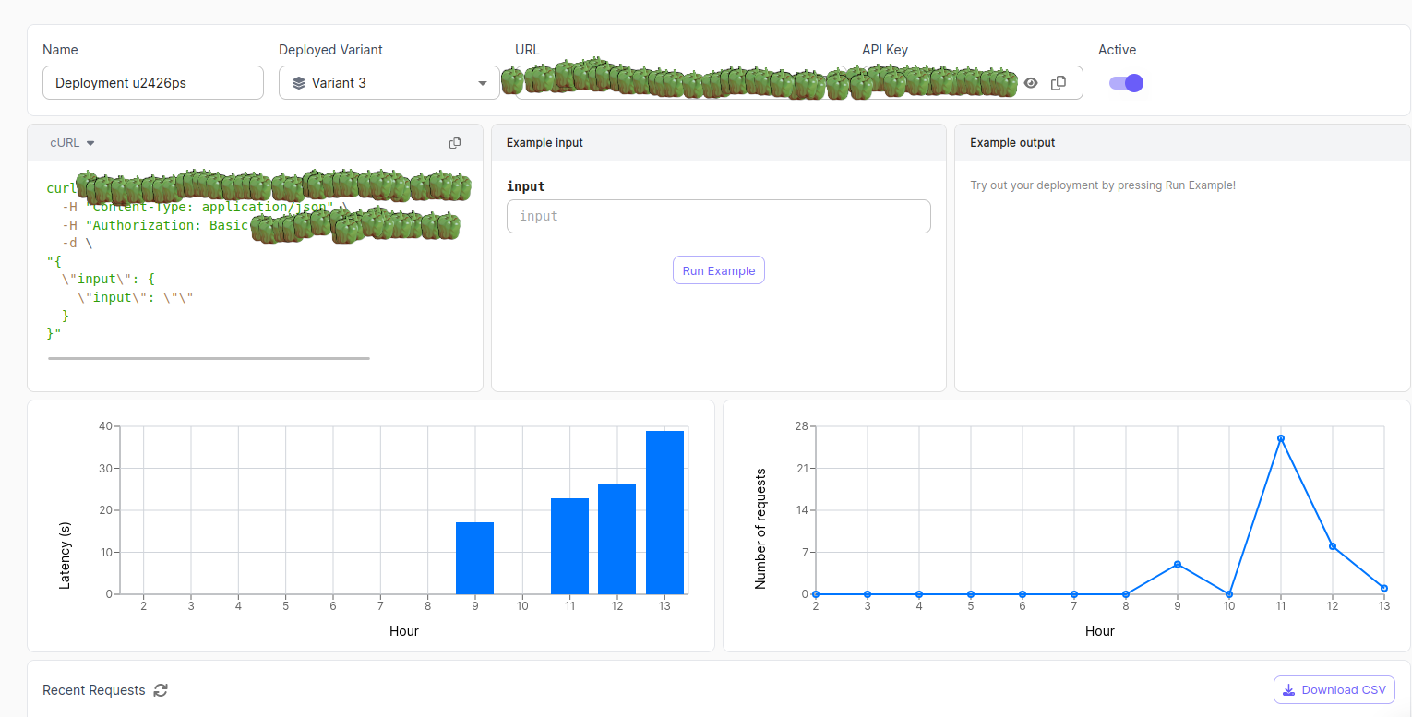This screenshot has height=717, width=1412.
Task: Click the Latency (s) axis label
Action: pos(65,556)
